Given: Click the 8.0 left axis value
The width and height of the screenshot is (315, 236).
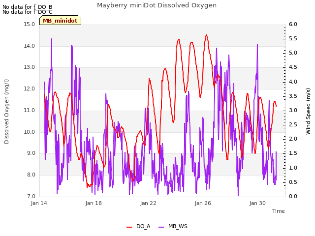Looking at the screenshot, I should [31, 175].
